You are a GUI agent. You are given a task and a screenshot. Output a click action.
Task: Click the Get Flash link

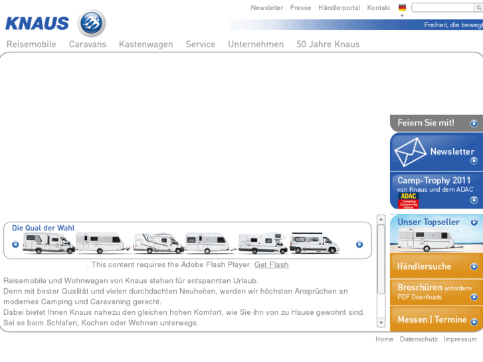tap(271, 264)
